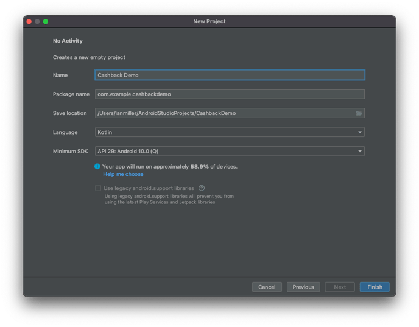419x327 pixels.
Task: Maximize the window using the green button
Action: pyautogui.click(x=46, y=21)
